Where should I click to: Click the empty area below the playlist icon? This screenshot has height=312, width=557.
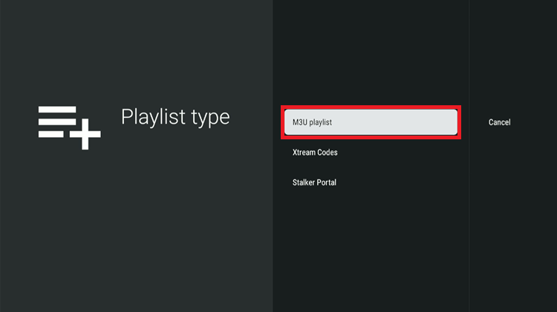click(x=69, y=222)
